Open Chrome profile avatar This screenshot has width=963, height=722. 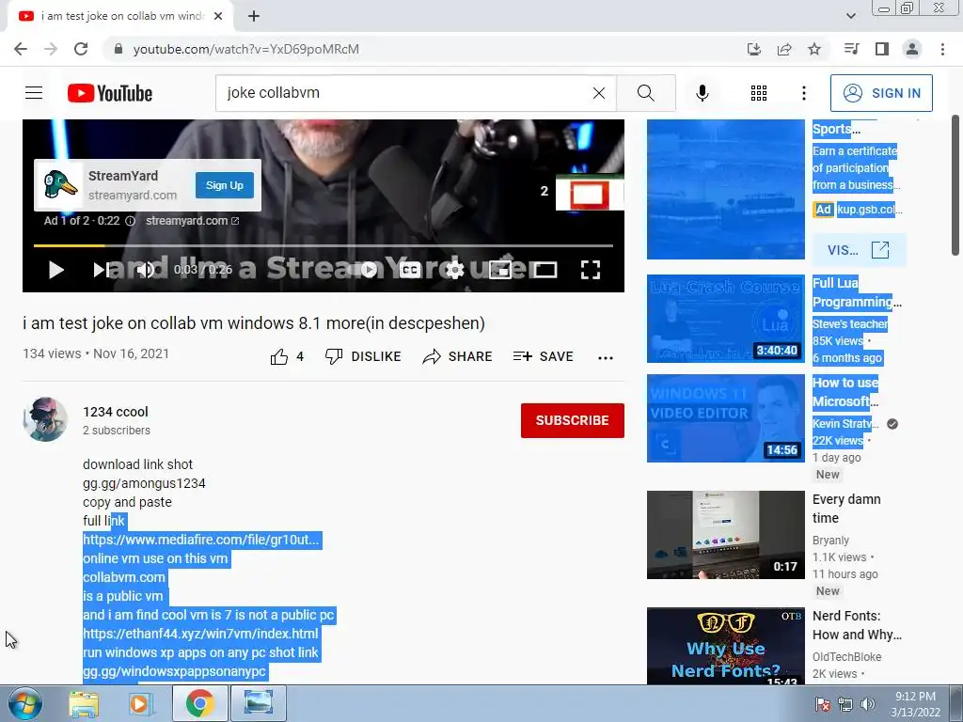pyautogui.click(x=912, y=49)
